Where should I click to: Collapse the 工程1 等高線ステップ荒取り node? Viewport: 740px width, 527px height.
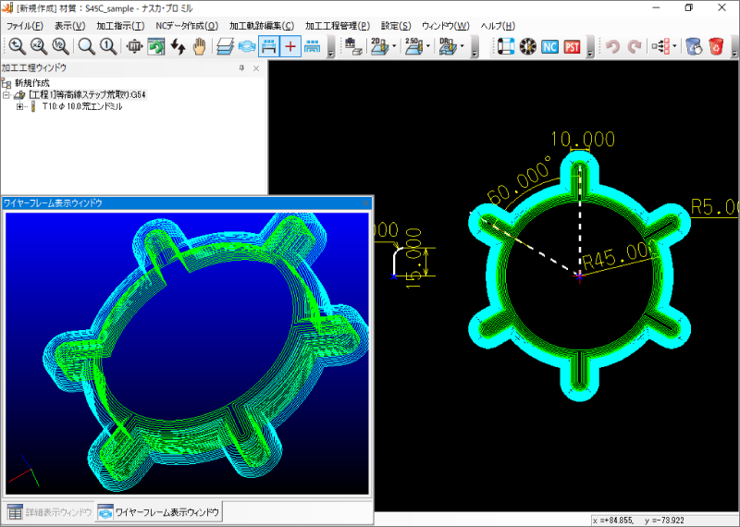point(6,95)
